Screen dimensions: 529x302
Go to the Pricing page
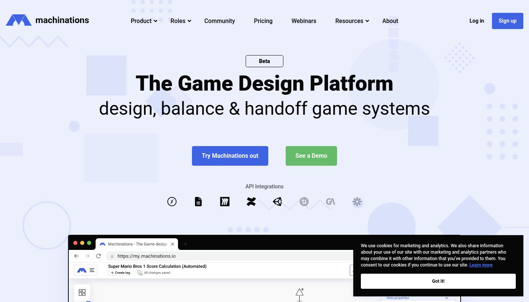pos(263,21)
